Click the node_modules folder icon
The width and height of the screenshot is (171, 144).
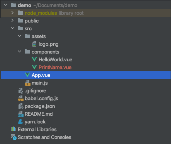pos(20,13)
